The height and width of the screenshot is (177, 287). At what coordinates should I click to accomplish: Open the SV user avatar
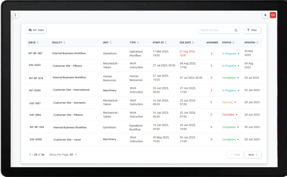tap(273, 15)
